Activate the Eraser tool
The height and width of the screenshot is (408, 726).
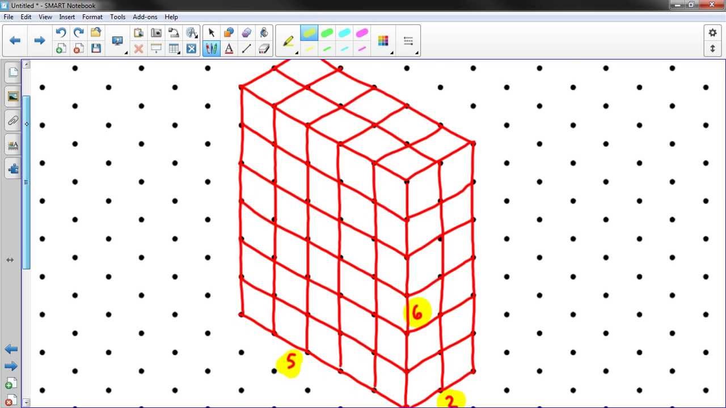264,48
